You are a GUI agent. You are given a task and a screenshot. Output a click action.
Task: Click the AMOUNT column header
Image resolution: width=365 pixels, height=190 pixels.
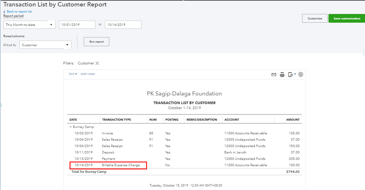(x=292, y=119)
